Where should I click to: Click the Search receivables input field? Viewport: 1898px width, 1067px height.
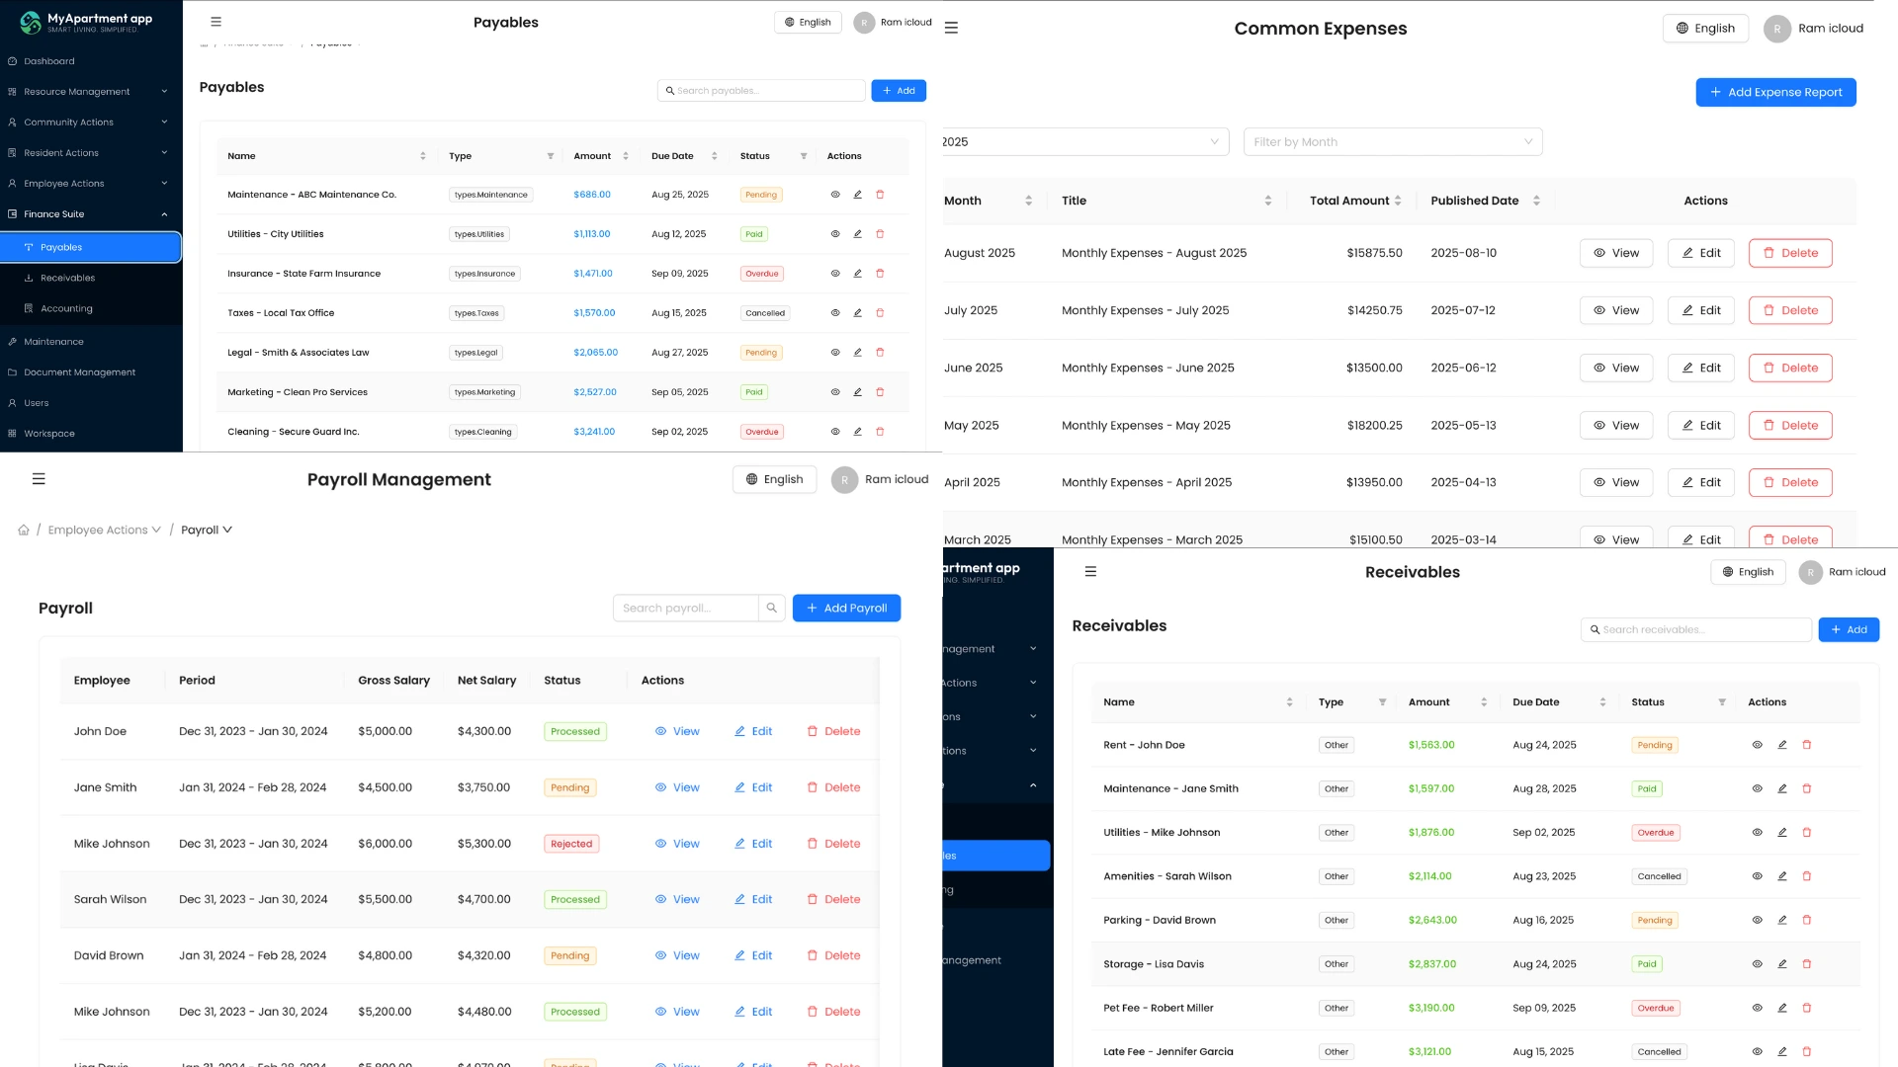pyautogui.click(x=1696, y=629)
